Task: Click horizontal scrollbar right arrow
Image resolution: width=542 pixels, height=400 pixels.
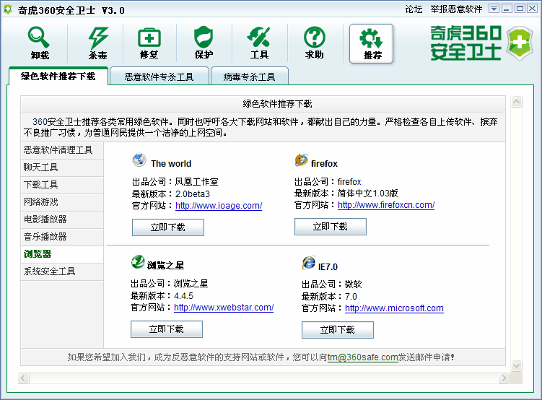Action: 504,378
